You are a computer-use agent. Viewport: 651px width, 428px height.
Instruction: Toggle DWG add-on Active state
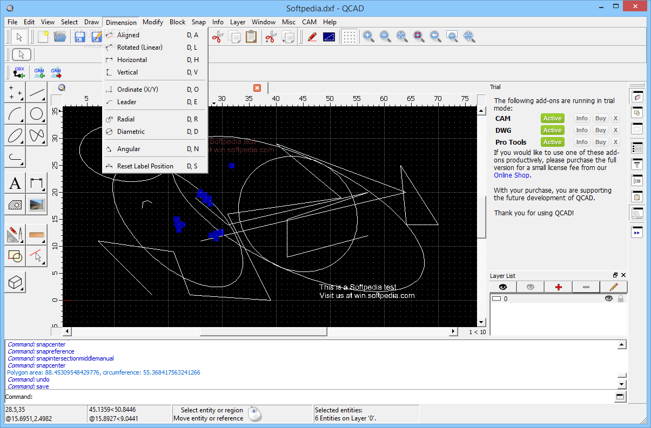coord(552,130)
